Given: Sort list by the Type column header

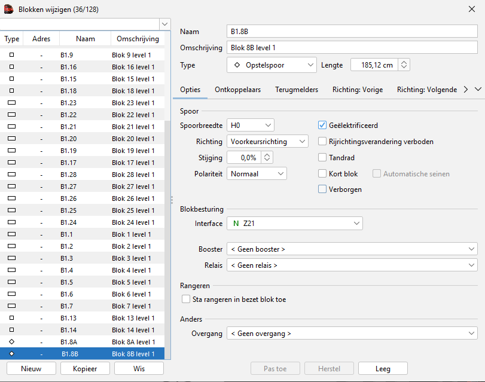Looking at the screenshot, I should click(x=12, y=39).
